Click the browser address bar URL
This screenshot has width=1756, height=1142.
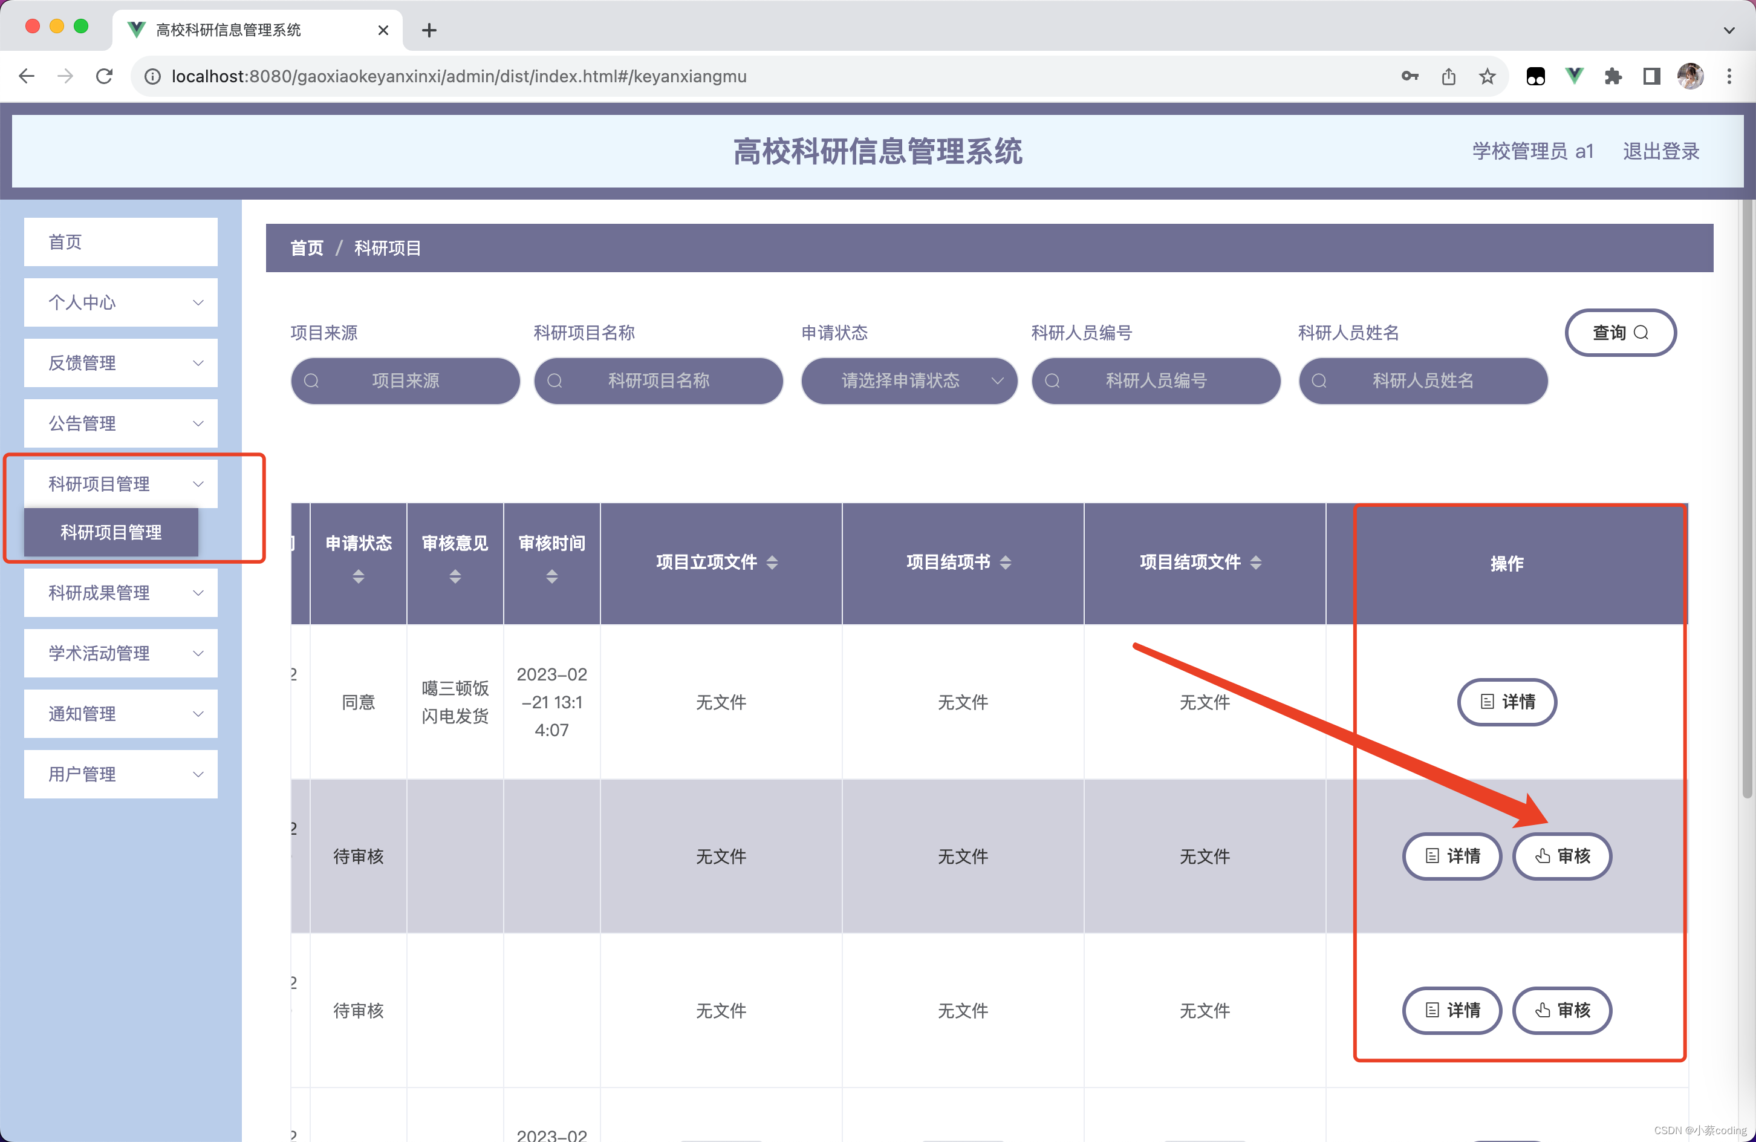(459, 77)
